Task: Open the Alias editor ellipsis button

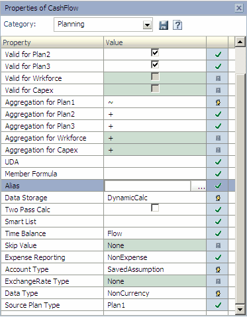Action: click(199, 186)
